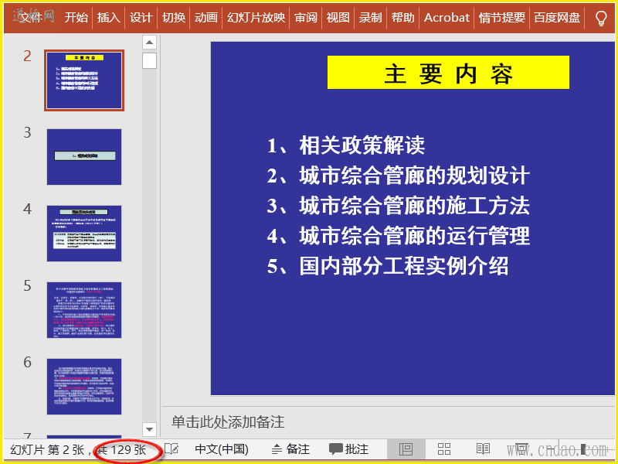The image size is (618, 464).
Task: Open the 切换 ribbon tab
Action: click(173, 18)
